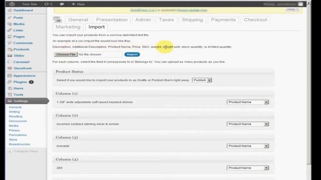This screenshot has width=321, height=180.
Task: Open the Product Status Publish dropdown
Action: point(202,80)
